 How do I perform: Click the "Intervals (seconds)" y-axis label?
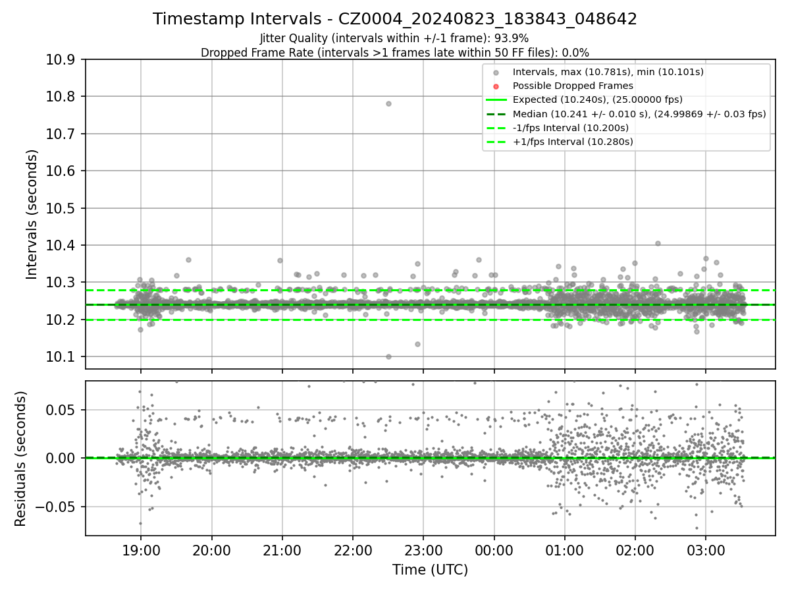click(x=32, y=214)
